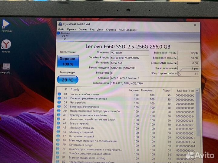Select the Частота ошибок чтения row
This screenshot has height=163, width=218.
[127, 94]
